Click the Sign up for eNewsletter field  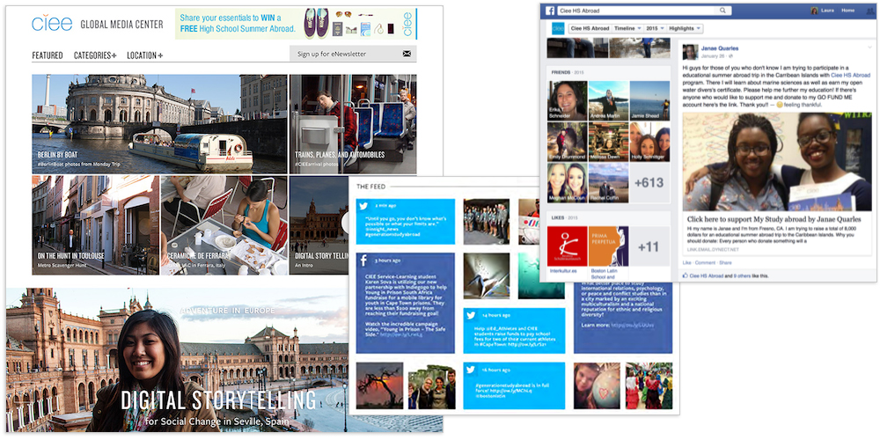click(353, 54)
